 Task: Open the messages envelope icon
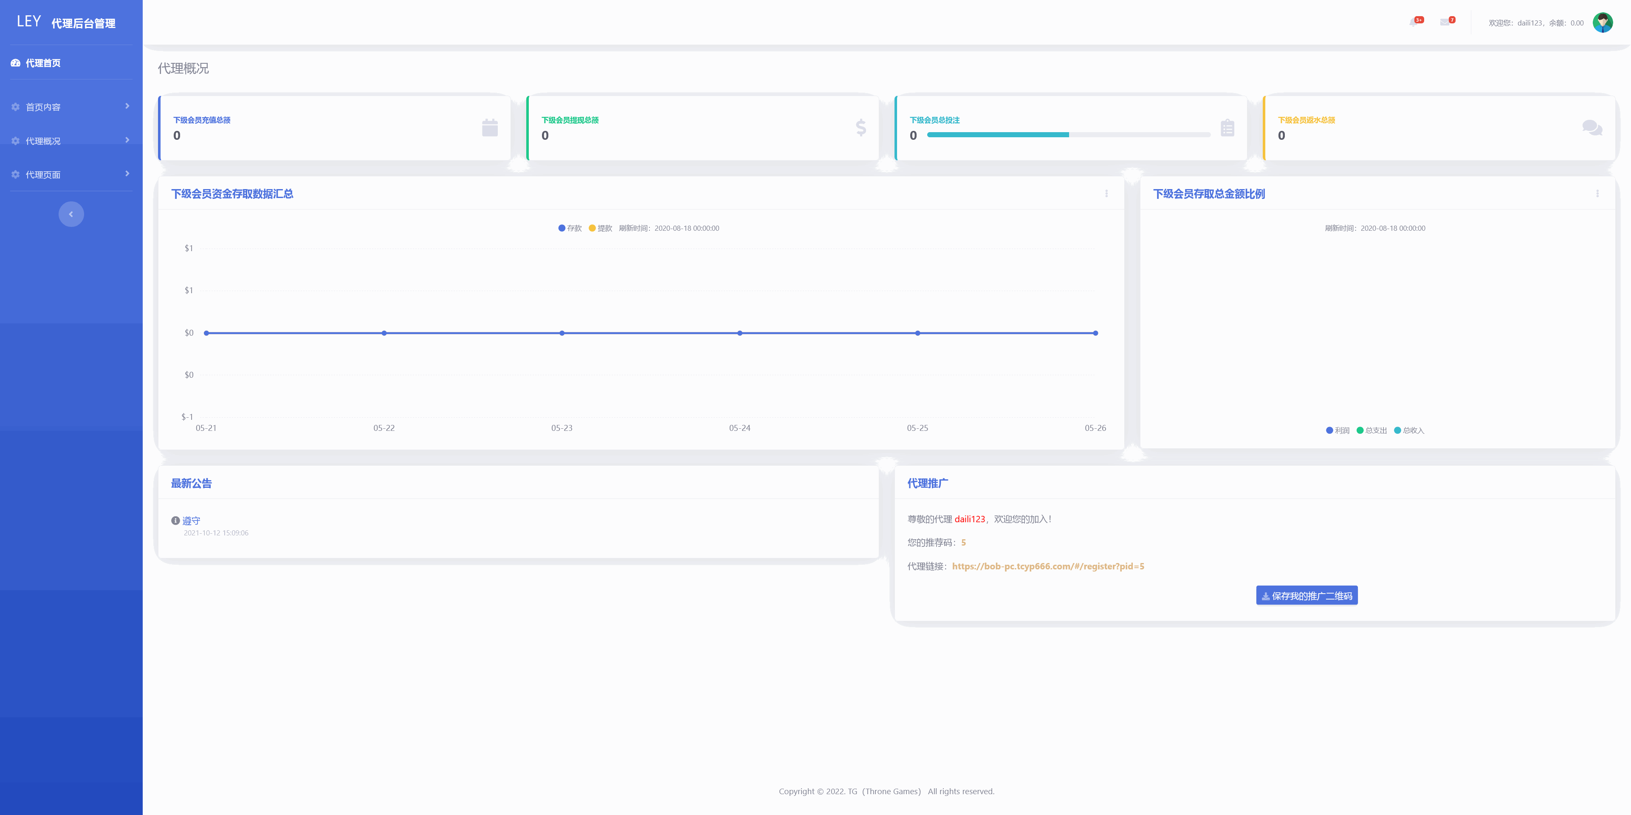[1444, 23]
